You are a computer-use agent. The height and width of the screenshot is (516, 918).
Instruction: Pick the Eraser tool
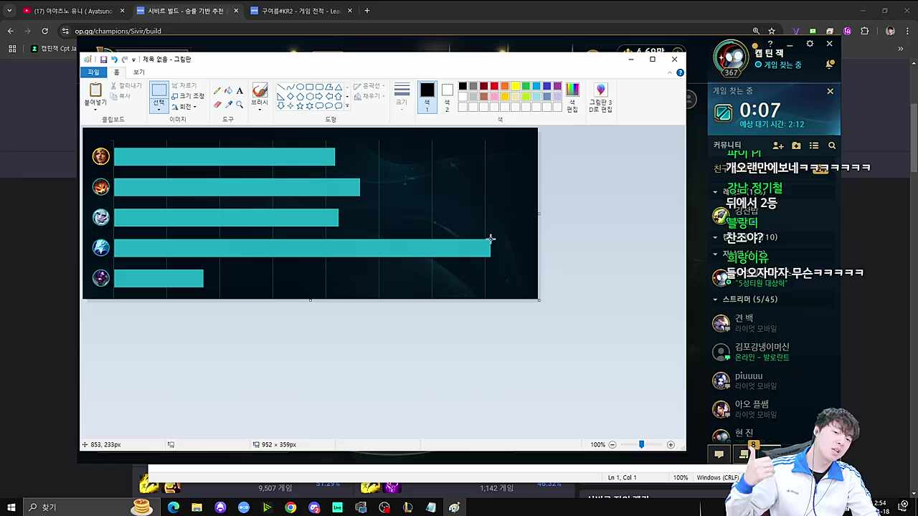217,105
